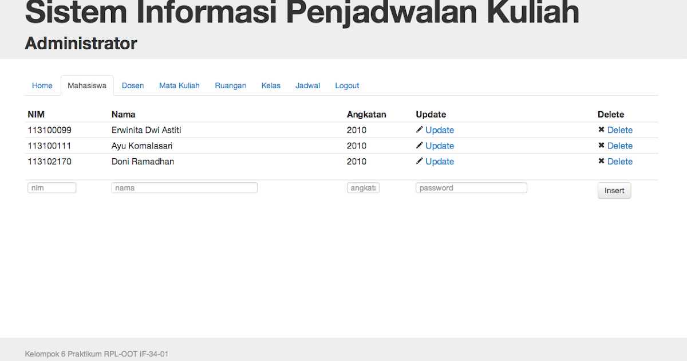The width and height of the screenshot is (687, 361).
Task: Click the Delete link for Doni Ramadhan
Action: pos(620,162)
